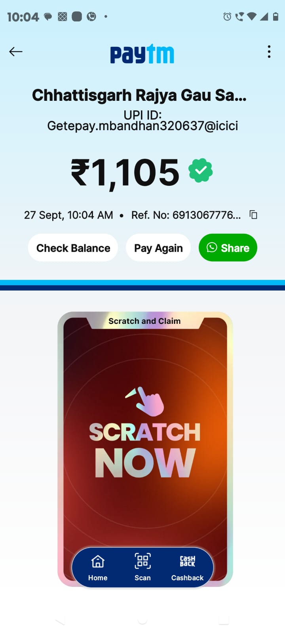Image resolution: width=285 pixels, height=635 pixels.
Task: Tap the alarm icon in status bar
Action: 227,17
